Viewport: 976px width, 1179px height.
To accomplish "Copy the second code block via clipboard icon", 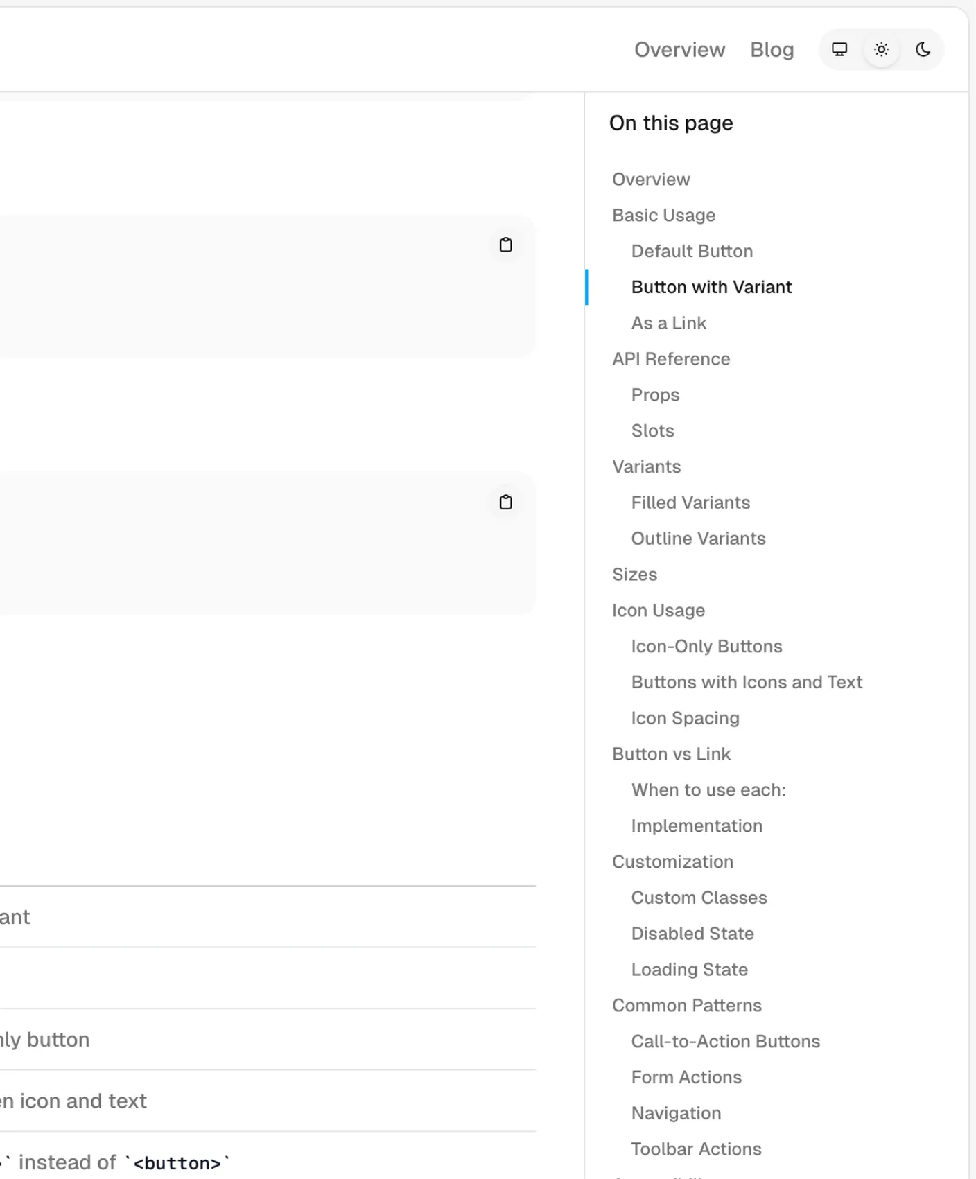I will [x=505, y=502].
